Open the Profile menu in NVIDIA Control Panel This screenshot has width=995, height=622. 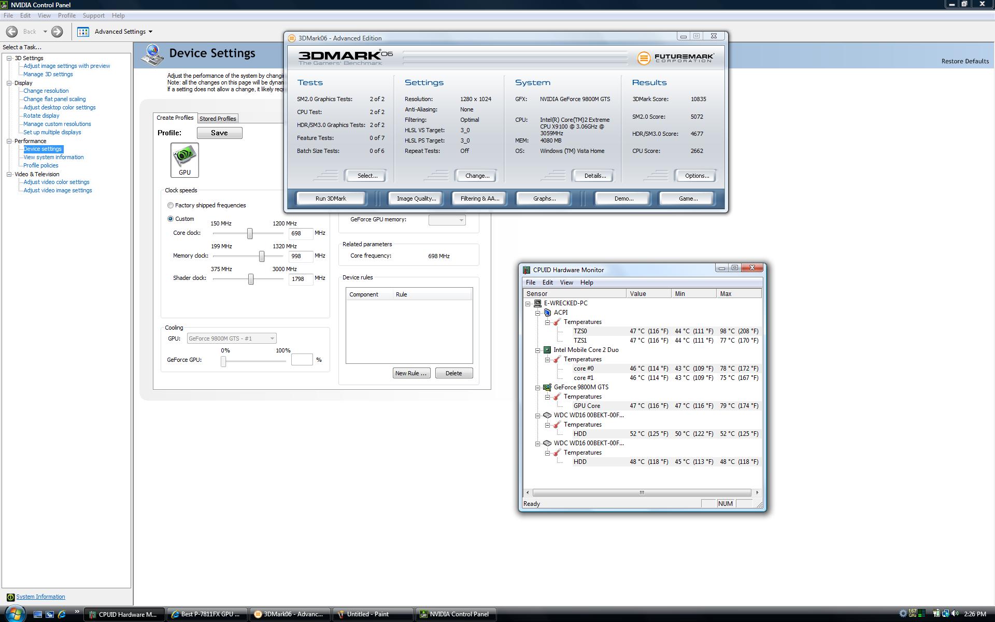(x=67, y=16)
